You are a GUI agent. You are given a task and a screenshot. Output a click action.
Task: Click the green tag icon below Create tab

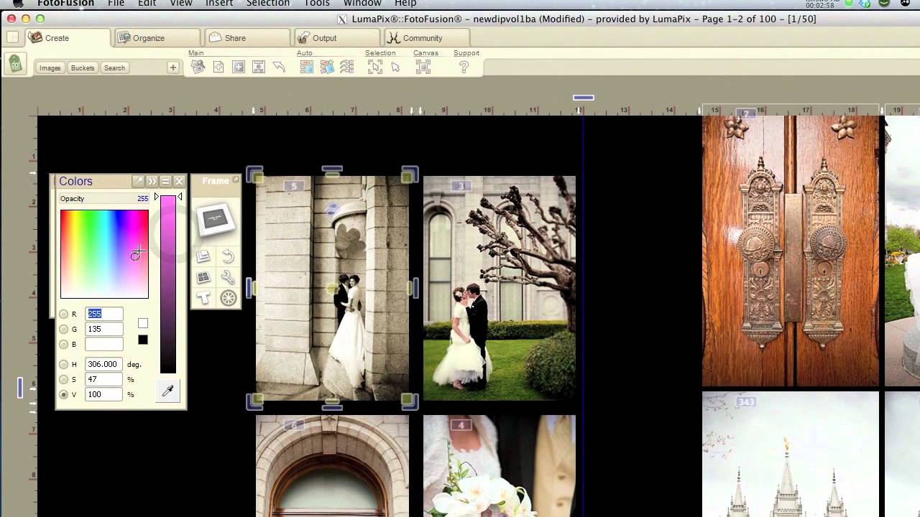click(15, 65)
